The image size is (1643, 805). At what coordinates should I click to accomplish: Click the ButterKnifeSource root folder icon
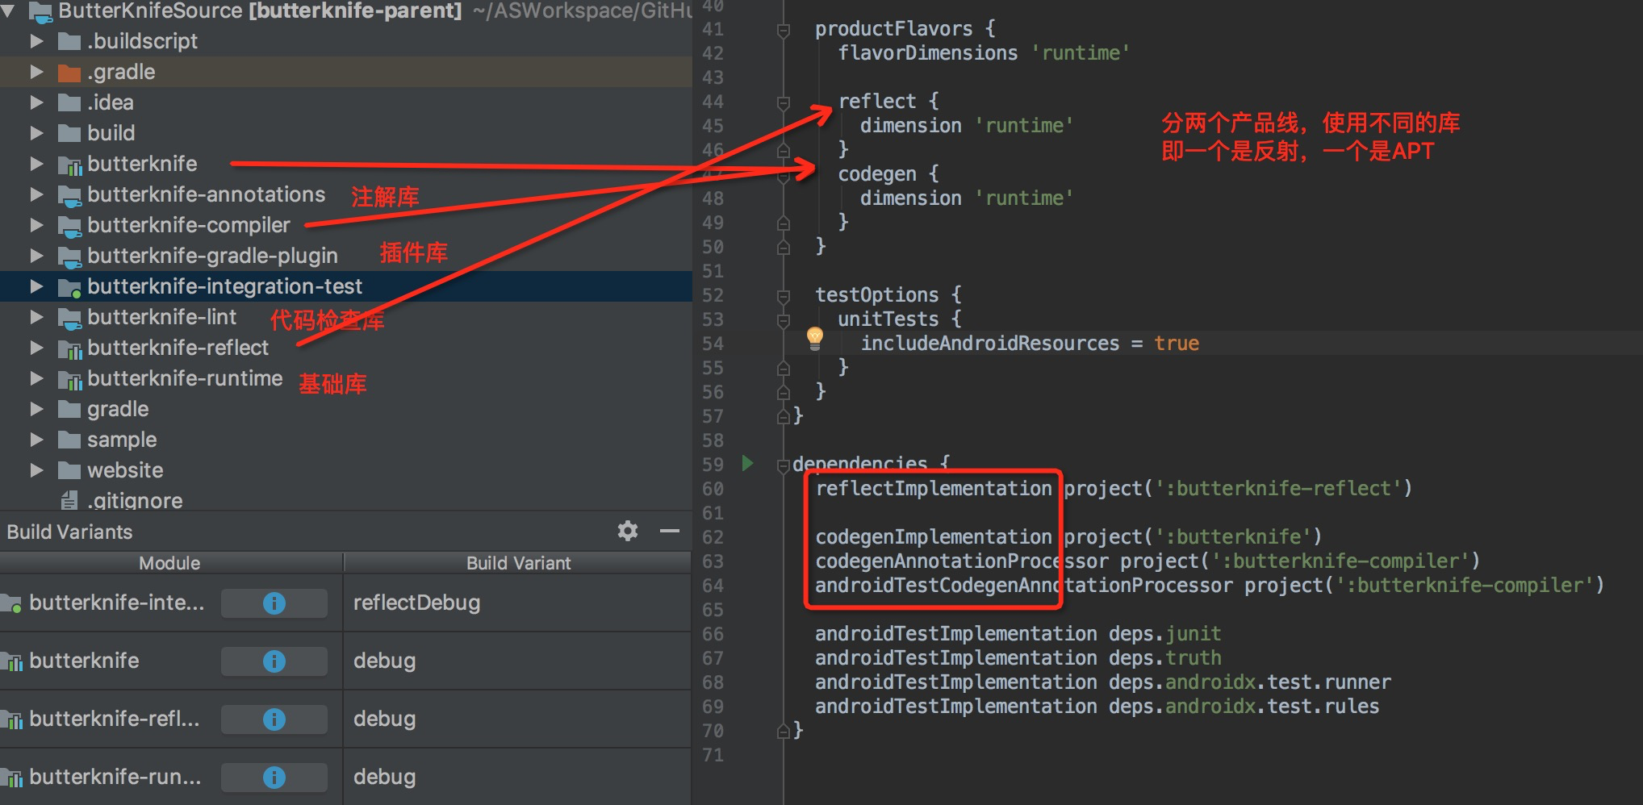pyautogui.click(x=41, y=11)
